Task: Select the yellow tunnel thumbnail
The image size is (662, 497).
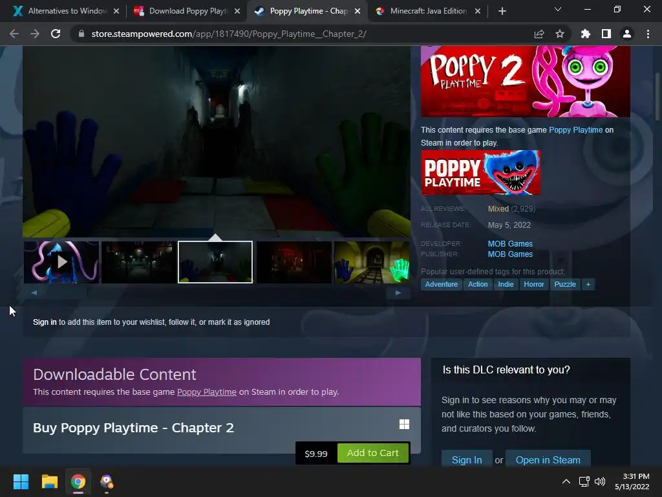Action: click(x=372, y=262)
